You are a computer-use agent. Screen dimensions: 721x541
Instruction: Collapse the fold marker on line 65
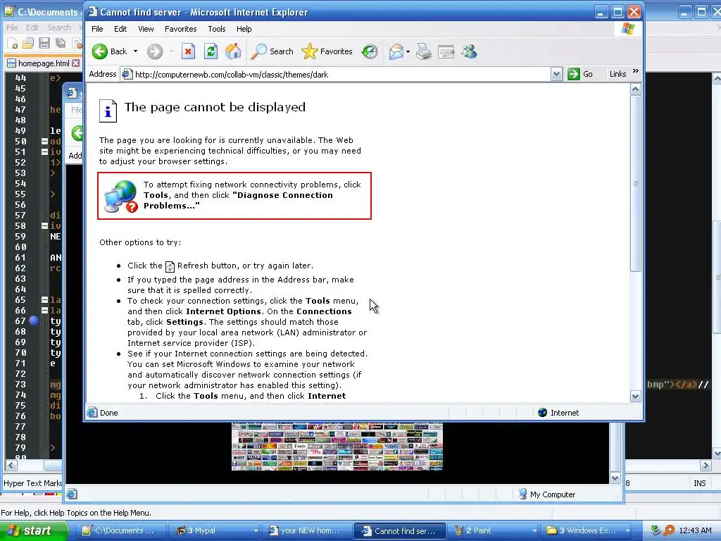44,300
